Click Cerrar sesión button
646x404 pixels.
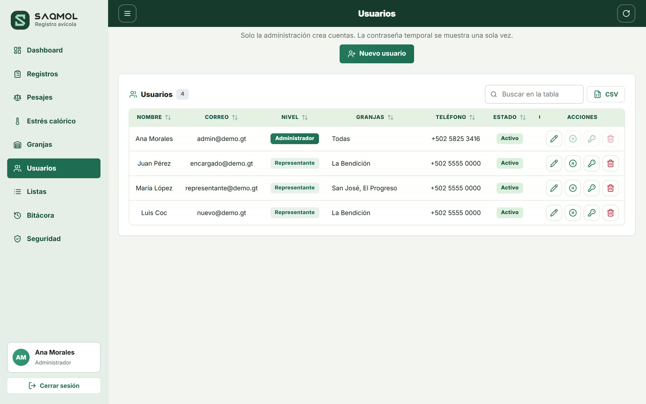click(x=54, y=385)
